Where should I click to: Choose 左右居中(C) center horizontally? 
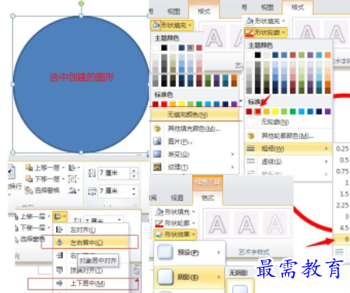(x=90, y=242)
